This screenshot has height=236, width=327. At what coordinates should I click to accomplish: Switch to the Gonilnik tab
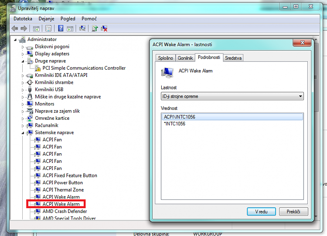click(185, 58)
